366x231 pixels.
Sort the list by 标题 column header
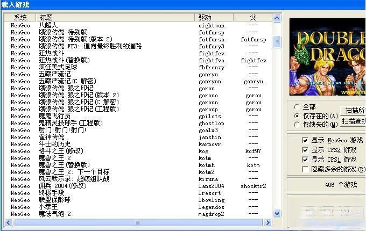115,18
